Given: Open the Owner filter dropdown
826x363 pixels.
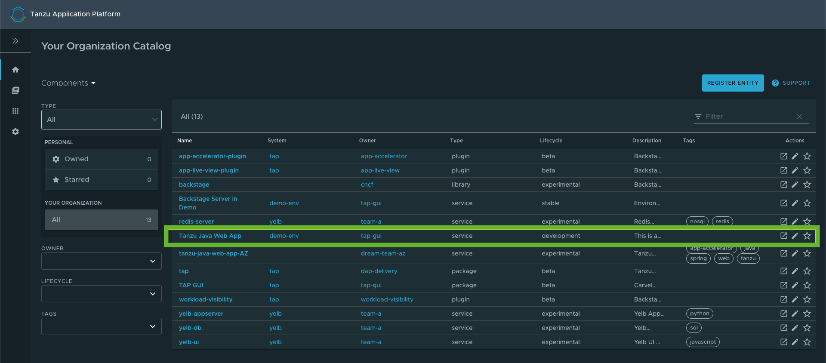Looking at the screenshot, I should click(x=102, y=261).
